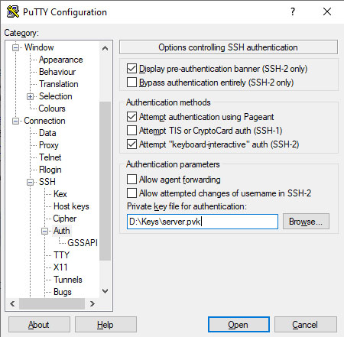This screenshot has width=344, height=337.
Task: Click the PuTTY icon in title bar
Action: tap(13, 11)
